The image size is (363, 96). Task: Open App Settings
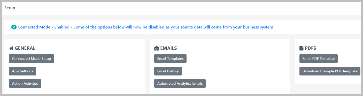22,71
